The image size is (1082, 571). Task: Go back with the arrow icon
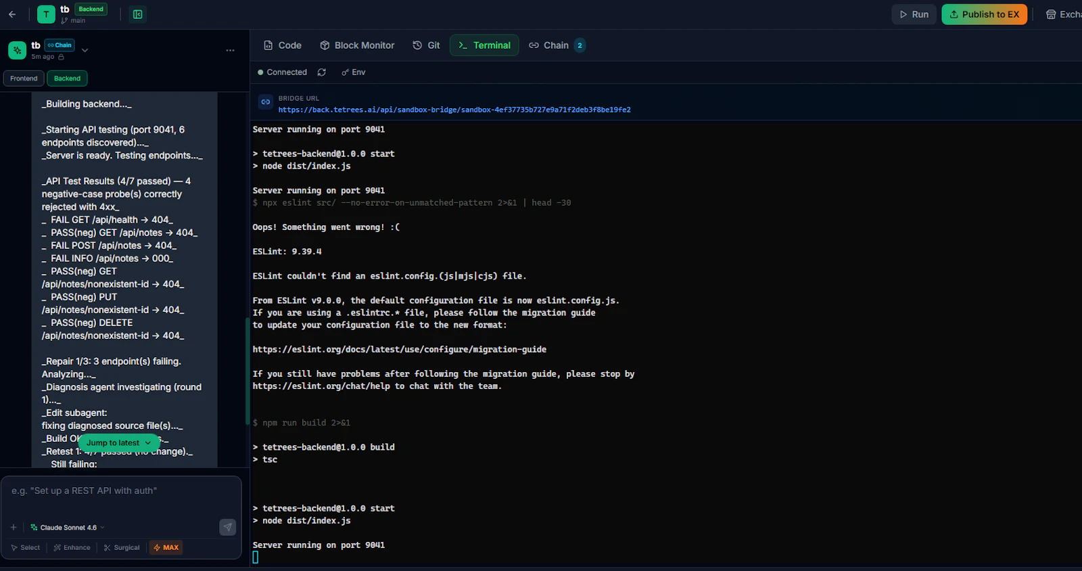point(12,14)
